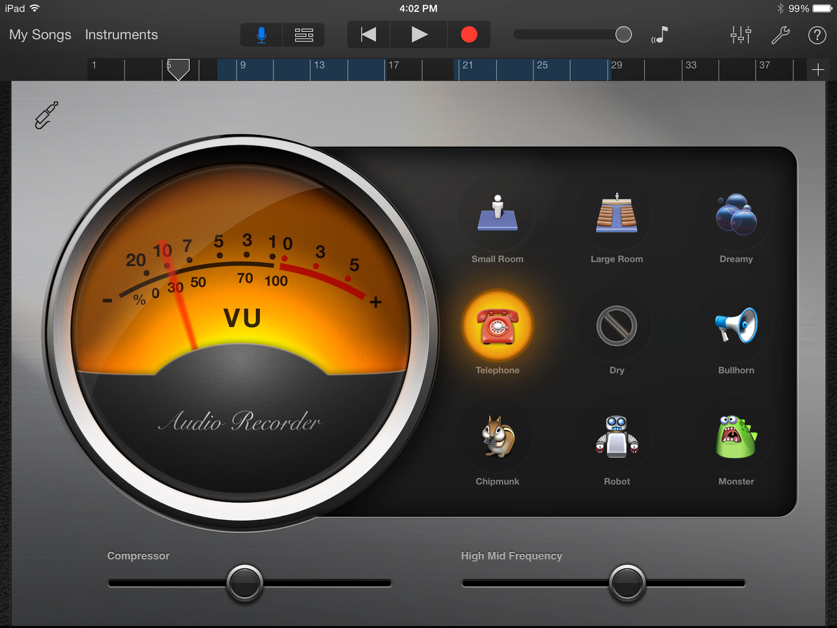
Task: Apply the Robot voice effect
Action: tap(617, 437)
